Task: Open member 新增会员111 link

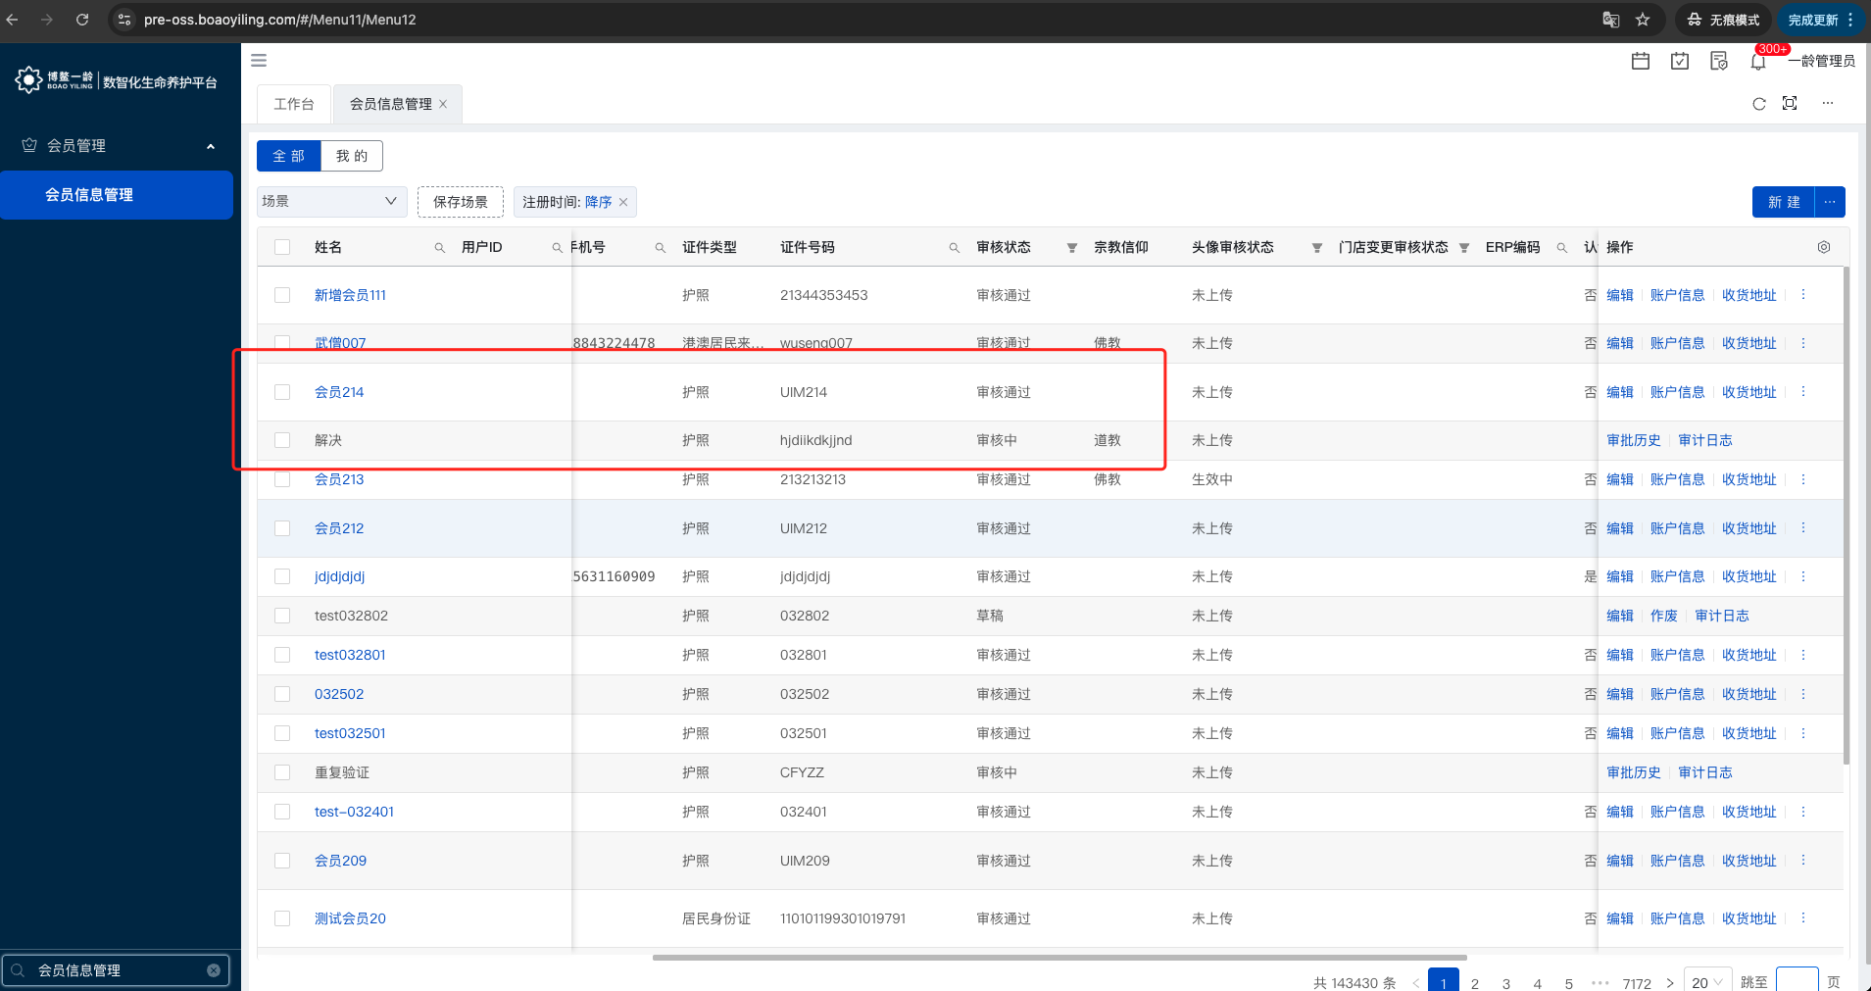Action: click(x=350, y=295)
